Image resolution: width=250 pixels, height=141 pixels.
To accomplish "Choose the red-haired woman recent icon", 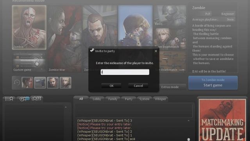I will [x=27, y=83].
